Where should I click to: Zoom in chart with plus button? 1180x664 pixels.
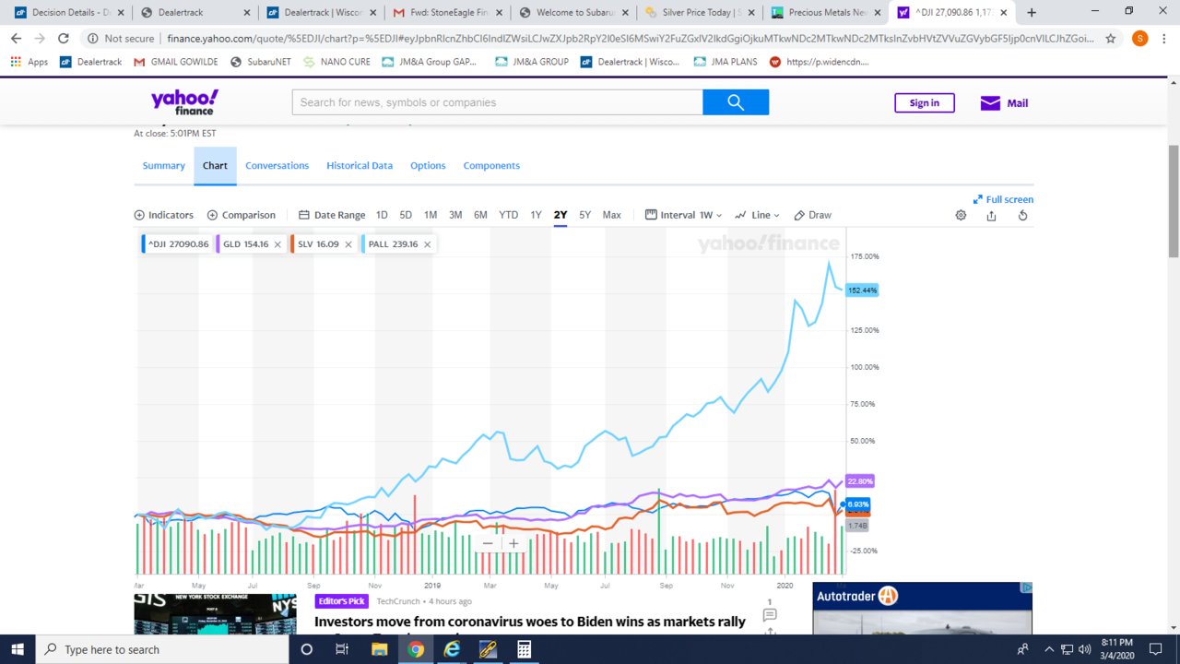(513, 543)
